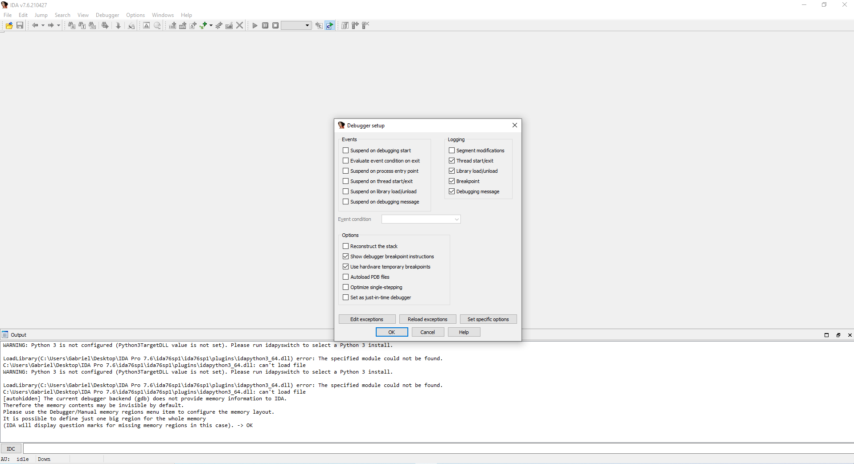The width and height of the screenshot is (854, 464).
Task: Click the clear trace toolbar icon
Action: click(x=365, y=25)
